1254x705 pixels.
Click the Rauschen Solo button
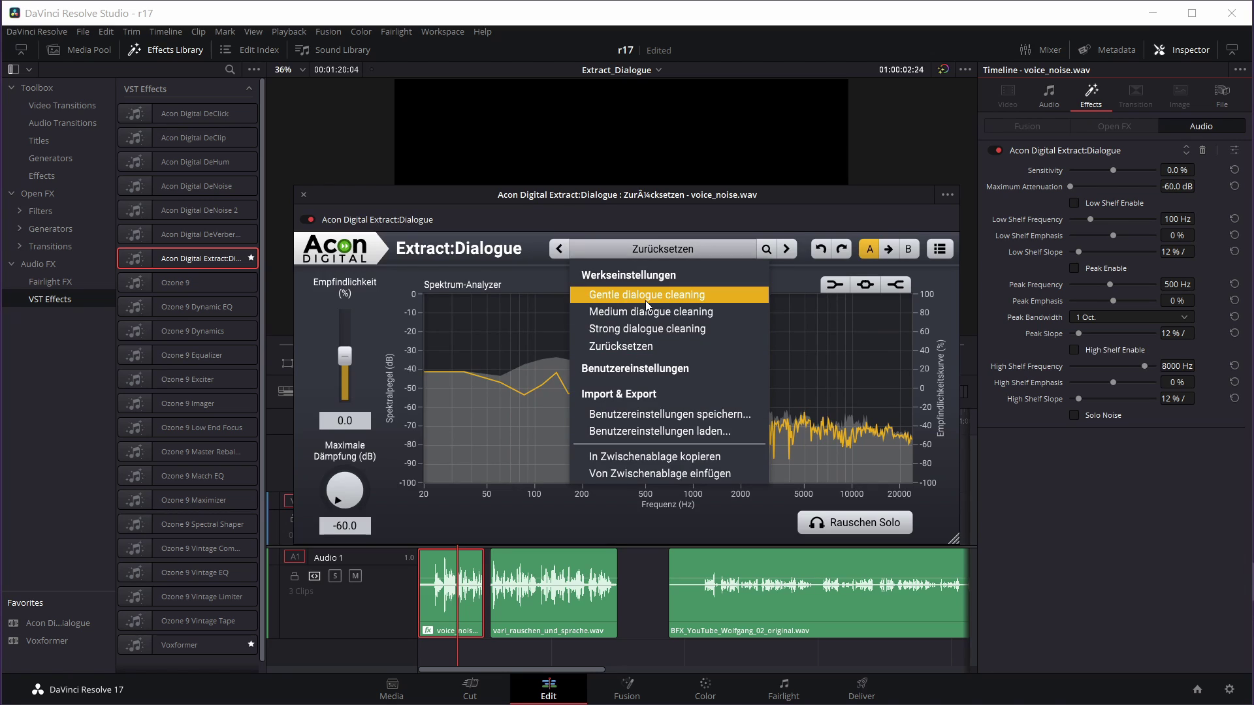tap(855, 522)
